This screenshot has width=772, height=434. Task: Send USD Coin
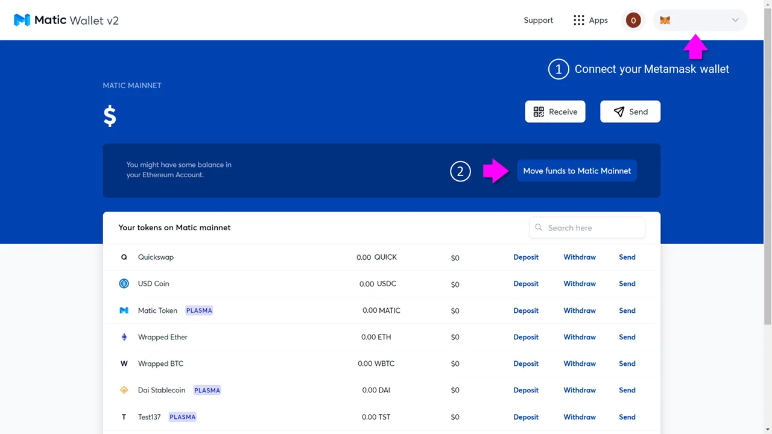[627, 284]
